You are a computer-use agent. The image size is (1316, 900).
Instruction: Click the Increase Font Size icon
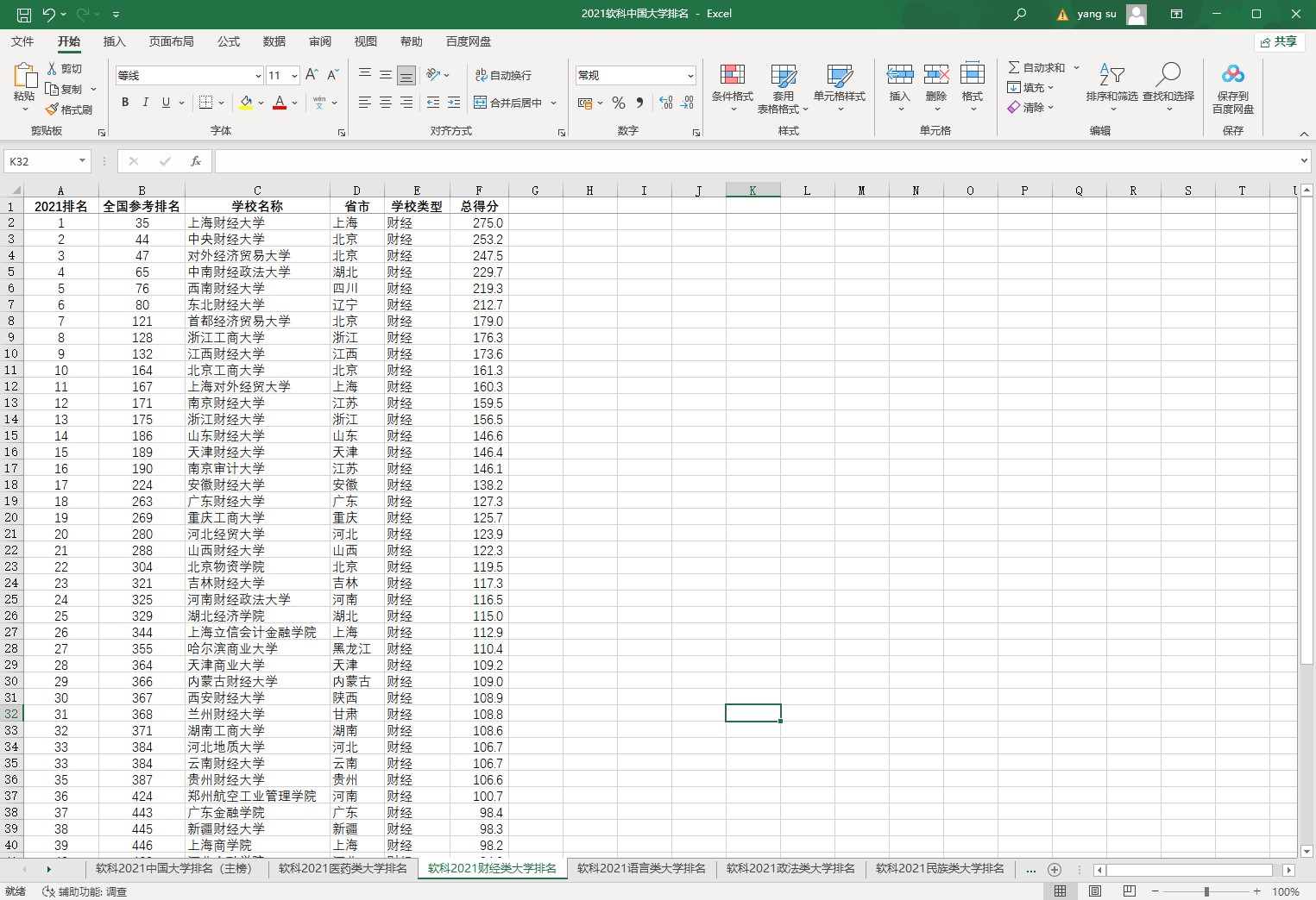tap(312, 75)
